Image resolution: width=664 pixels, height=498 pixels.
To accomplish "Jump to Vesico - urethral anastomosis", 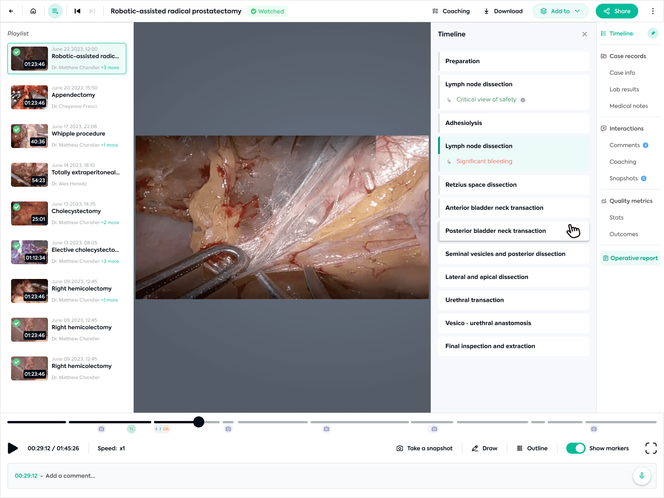I will [x=514, y=323].
